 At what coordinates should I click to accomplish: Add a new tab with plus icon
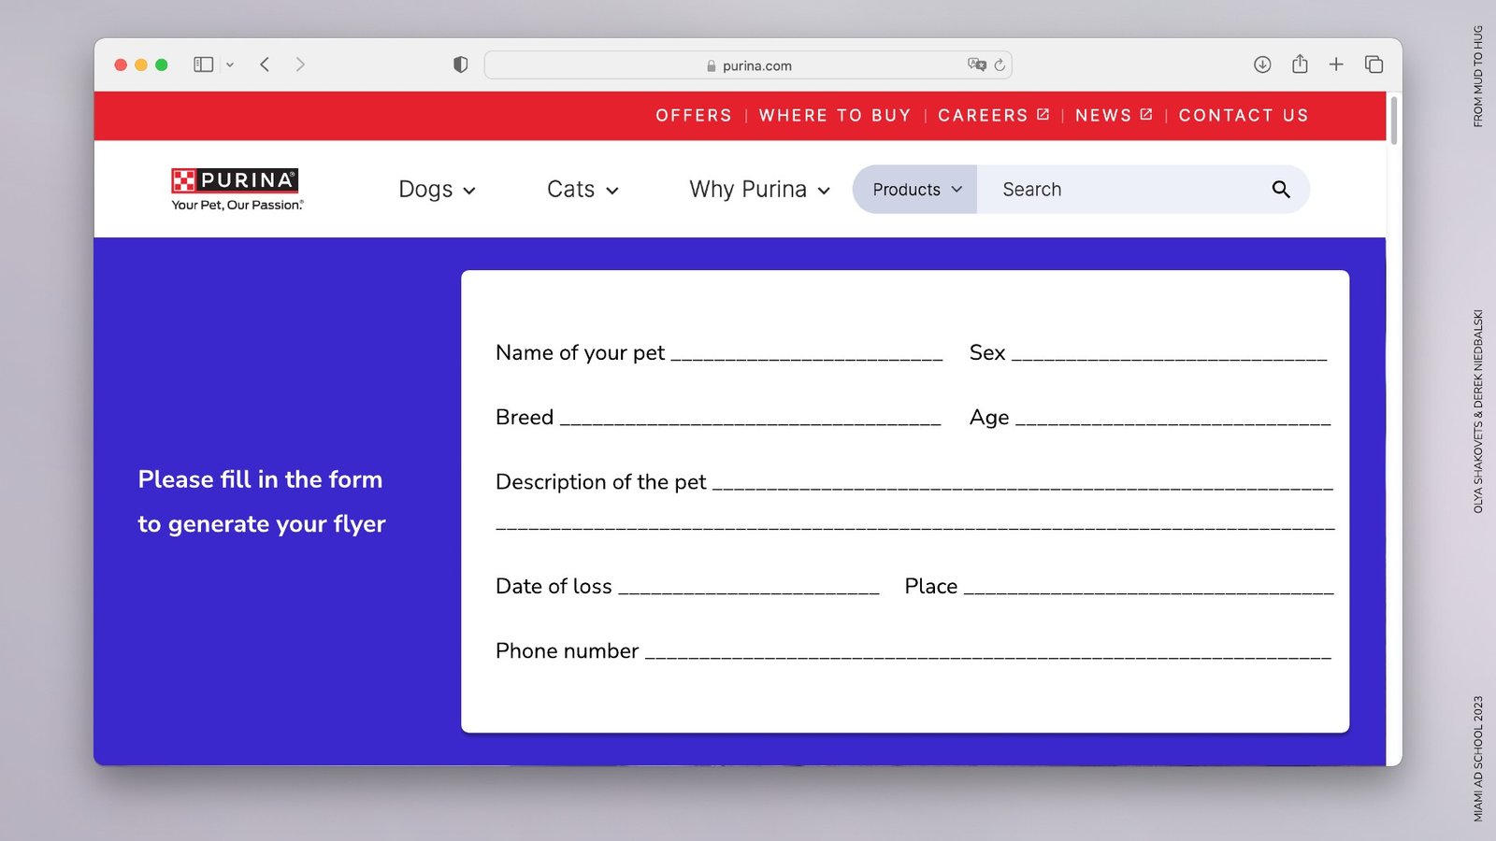click(1336, 64)
